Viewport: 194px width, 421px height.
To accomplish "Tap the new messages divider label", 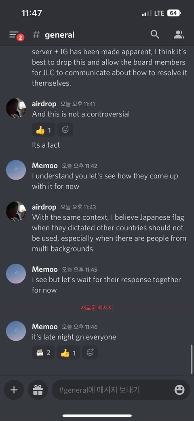I will tap(97, 308).
